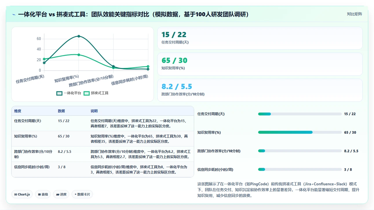This screenshot has height=210, width=374.
Task: Select the 65 / 30 data card
Action: (x=260, y=64)
